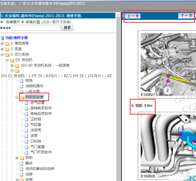Focus the 菜单搜索 input field
196x181 pixels.
pos(36,28)
